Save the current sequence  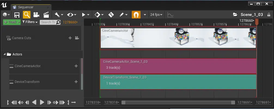click(17, 15)
